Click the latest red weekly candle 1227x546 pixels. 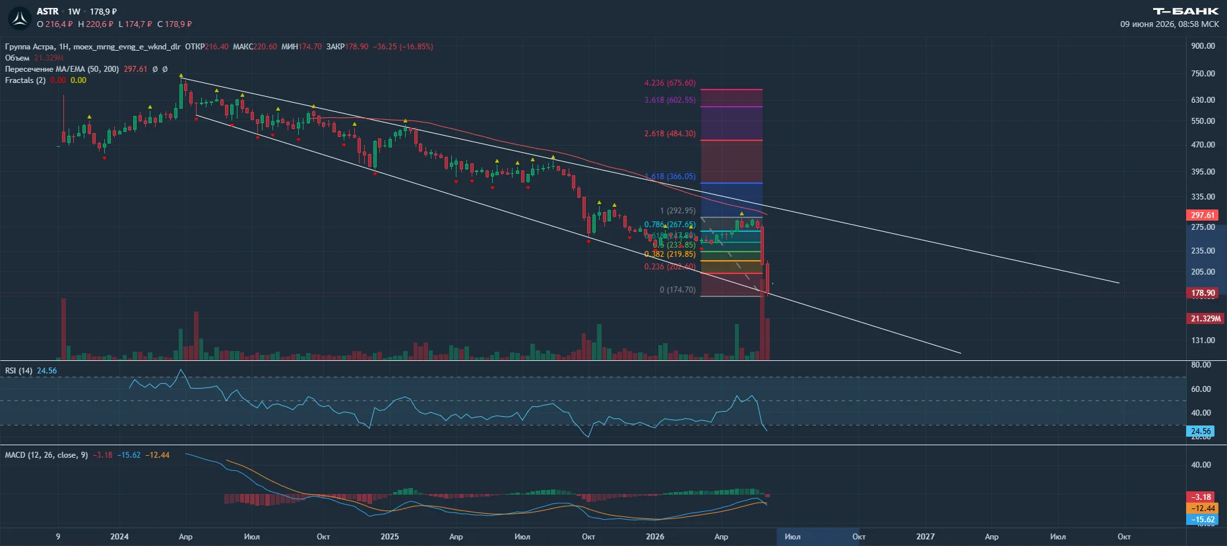click(767, 279)
